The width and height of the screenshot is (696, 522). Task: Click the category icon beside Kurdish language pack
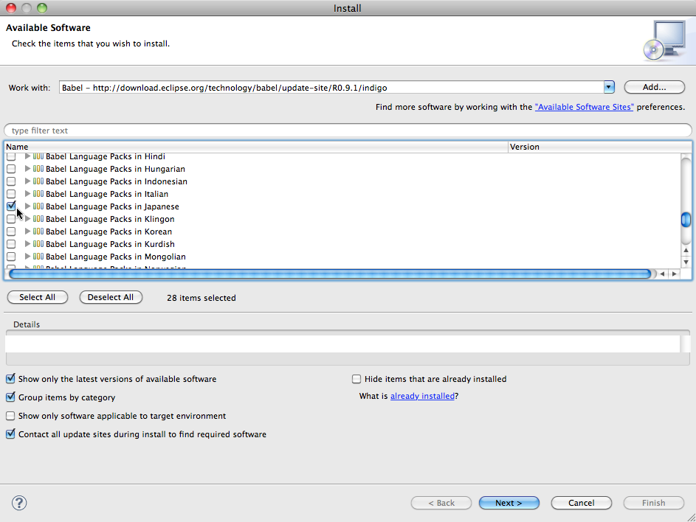tap(38, 243)
